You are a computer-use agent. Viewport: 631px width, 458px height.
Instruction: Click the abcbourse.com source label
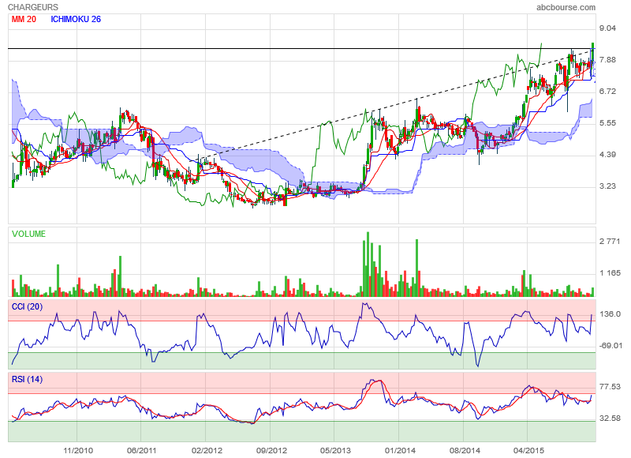coord(566,7)
